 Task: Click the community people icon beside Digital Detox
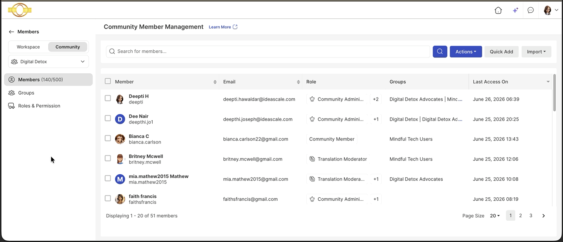(x=14, y=62)
